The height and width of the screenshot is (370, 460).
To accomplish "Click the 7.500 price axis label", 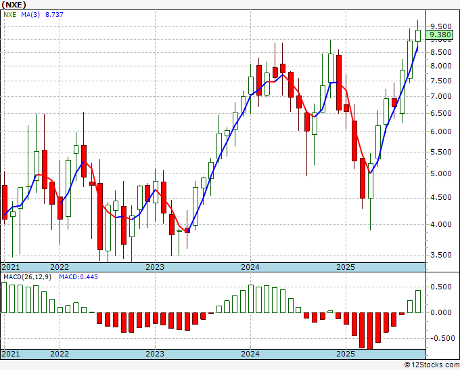I will tap(440, 81).
